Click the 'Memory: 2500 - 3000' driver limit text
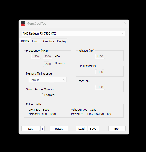Screen dimensions: 146x152 42,114
